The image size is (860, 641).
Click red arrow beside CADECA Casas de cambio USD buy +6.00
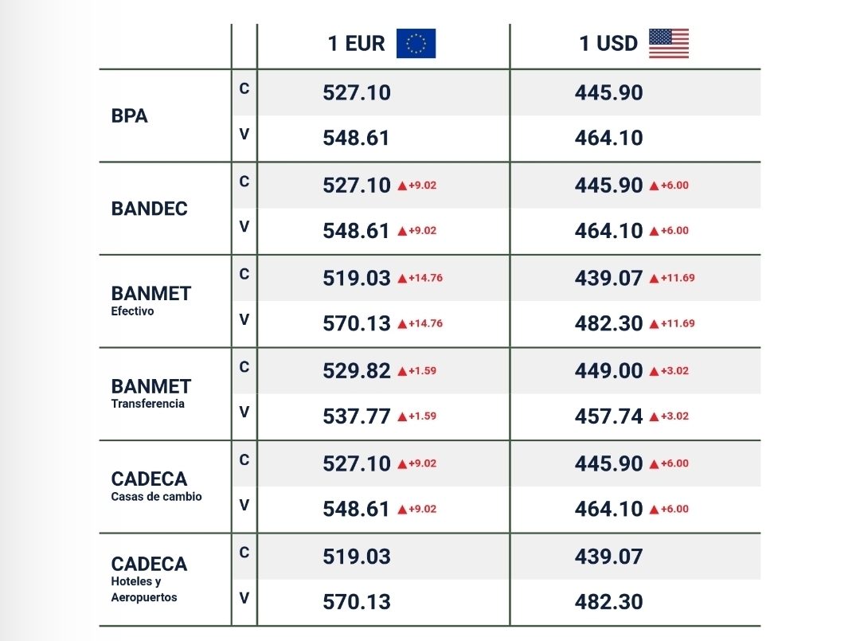coord(654,463)
